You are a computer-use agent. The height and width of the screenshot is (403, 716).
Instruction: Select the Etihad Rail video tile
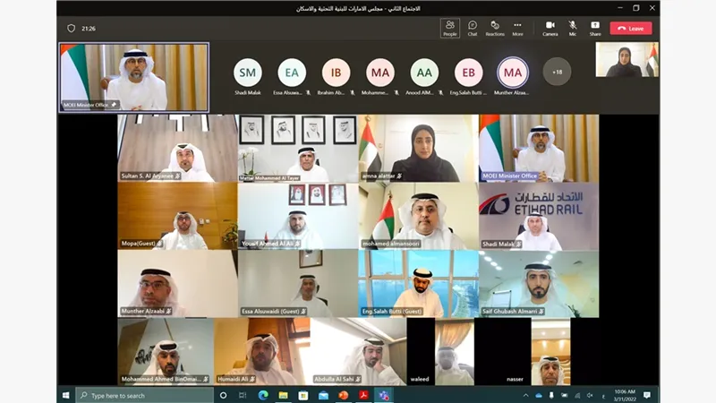(x=539, y=217)
